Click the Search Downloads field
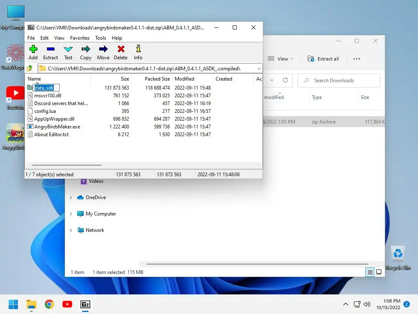 338,81
